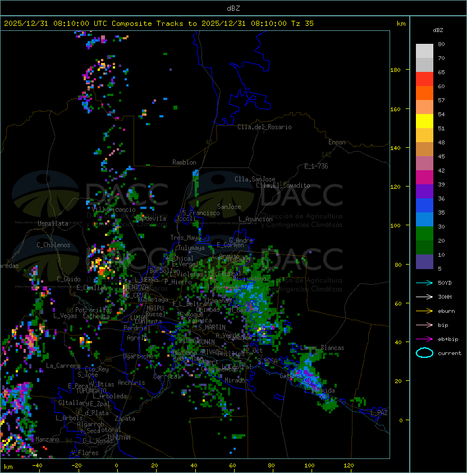This screenshot has height=473, width=467.
Task: Click the cyan current ellipse legend icon
Action: (x=424, y=353)
